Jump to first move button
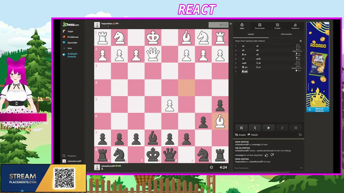 click(x=242, y=128)
